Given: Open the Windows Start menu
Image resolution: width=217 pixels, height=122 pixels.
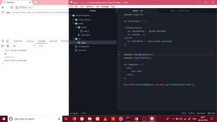Looking at the screenshot, I should 4,119.
